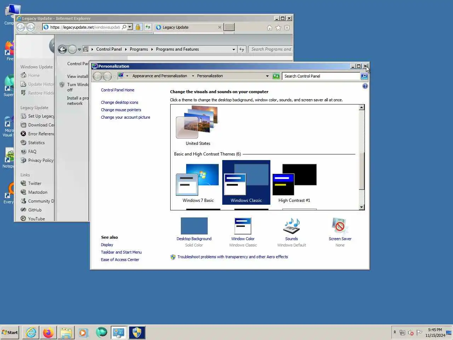Screen dimensions: 453x340
Task: Open Windows Media Player on taskbar
Action: coord(83,333)
